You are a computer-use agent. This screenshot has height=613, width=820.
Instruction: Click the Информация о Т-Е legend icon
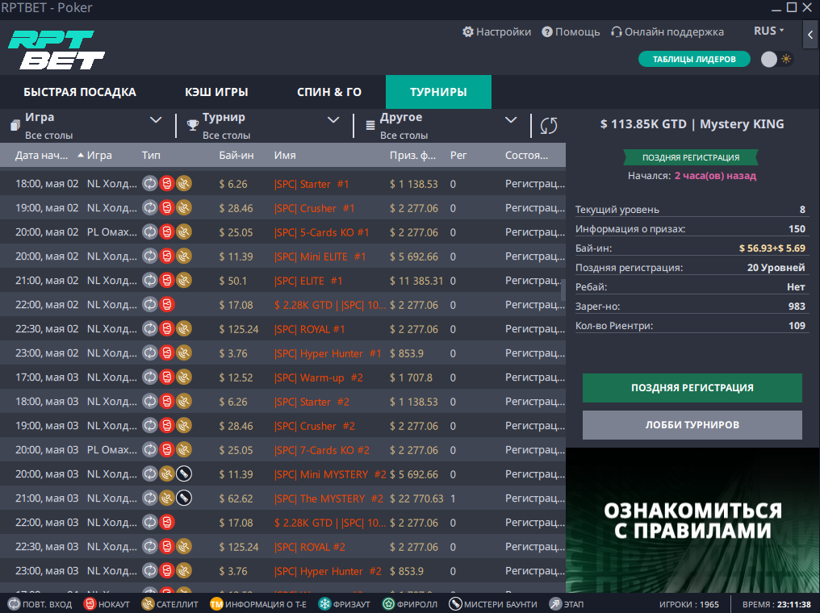click(216, 604)
